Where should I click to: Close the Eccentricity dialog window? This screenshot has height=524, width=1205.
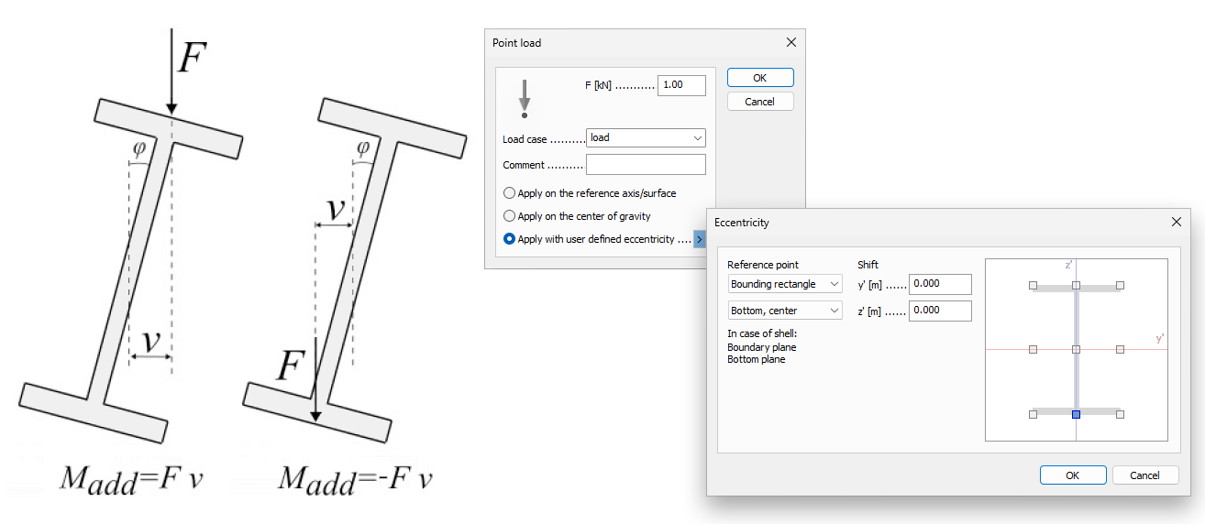point(1177,223)
